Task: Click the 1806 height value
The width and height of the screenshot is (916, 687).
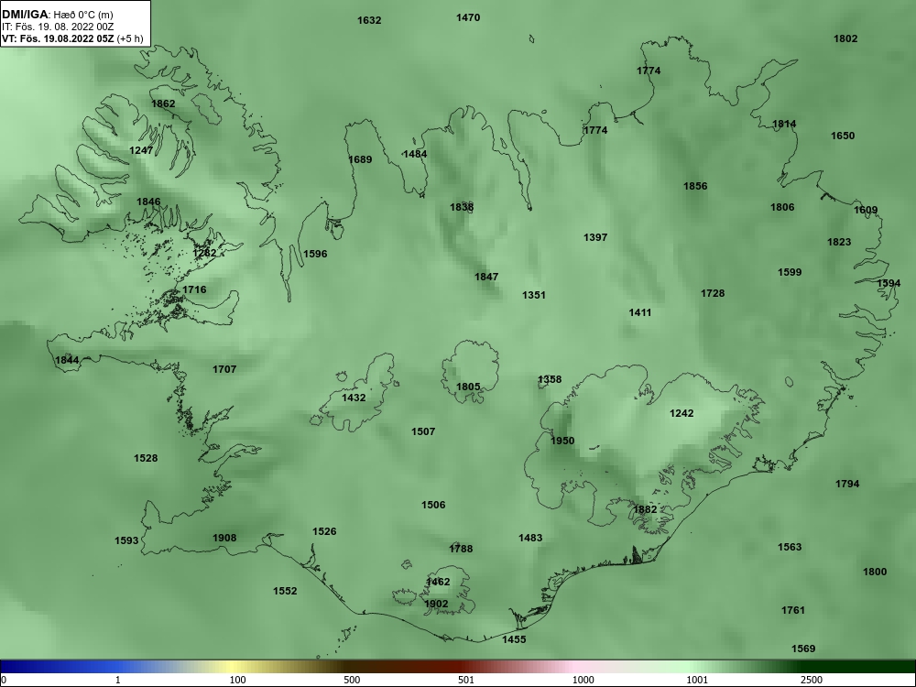Action: coord(782,207)
